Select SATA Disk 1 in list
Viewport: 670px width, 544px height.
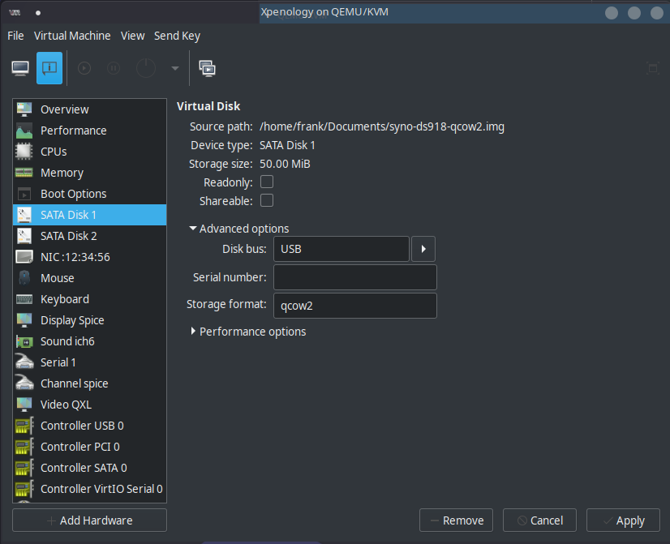point(90,215)
